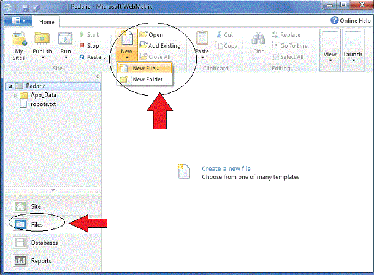Screen dimensions: 374x275
Task: Click Select All in Editing group
Action: (x=288, y=57)
